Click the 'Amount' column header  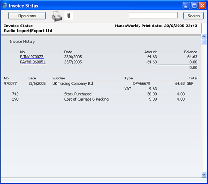(150, 52)
